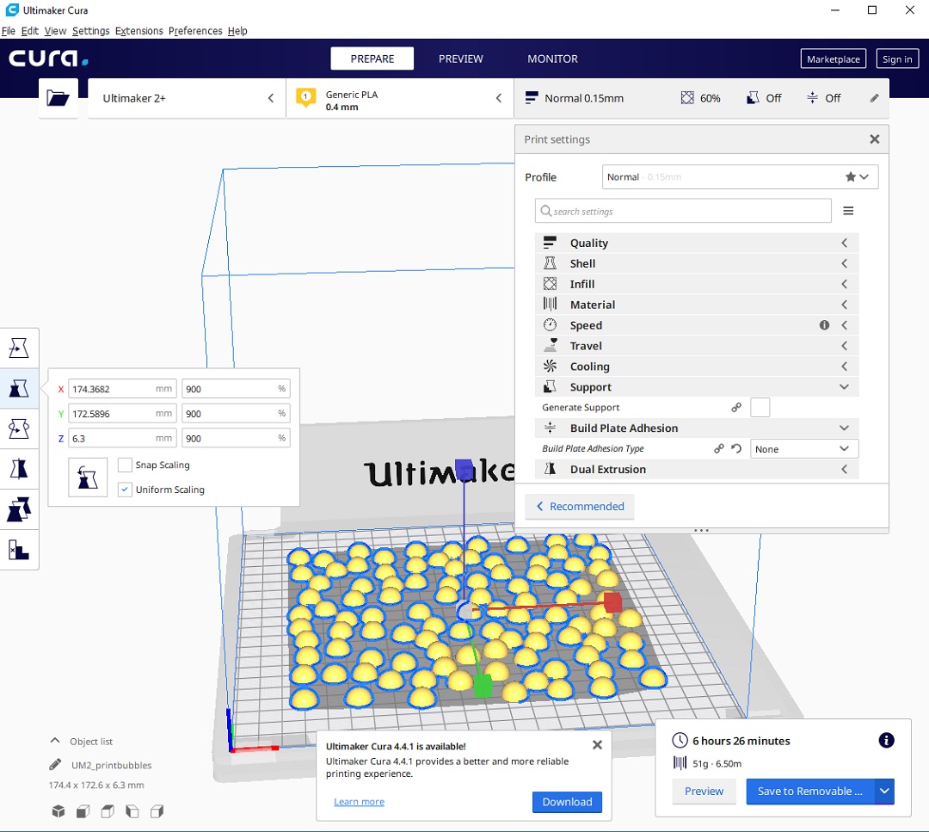This screenshot has height=832, width=929.
Task: Collapse the Support settings category
Action: 697,387
